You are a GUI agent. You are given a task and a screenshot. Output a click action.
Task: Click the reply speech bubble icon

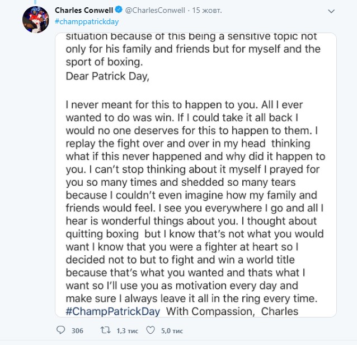click(x=62, y=331)
